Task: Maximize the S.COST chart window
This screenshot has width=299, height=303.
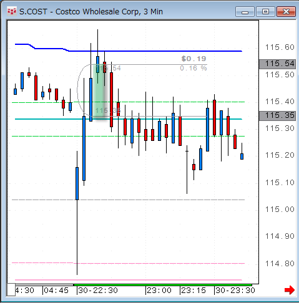Action: (265, 12)
